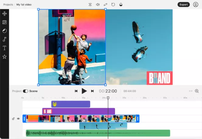Click the 10s mark on timeline ruler
The height and width of the screenshot is (139, 202).
63,98
